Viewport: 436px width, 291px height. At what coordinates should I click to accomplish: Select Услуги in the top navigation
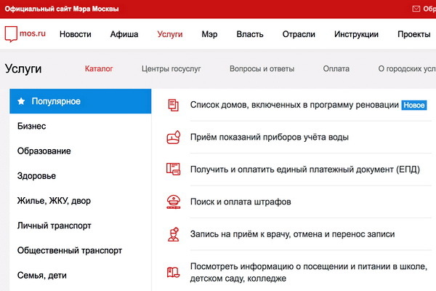tap(170, 34)
